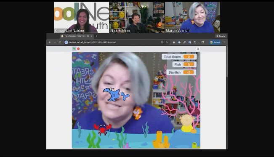Click the address bar URL

(93, 43)
